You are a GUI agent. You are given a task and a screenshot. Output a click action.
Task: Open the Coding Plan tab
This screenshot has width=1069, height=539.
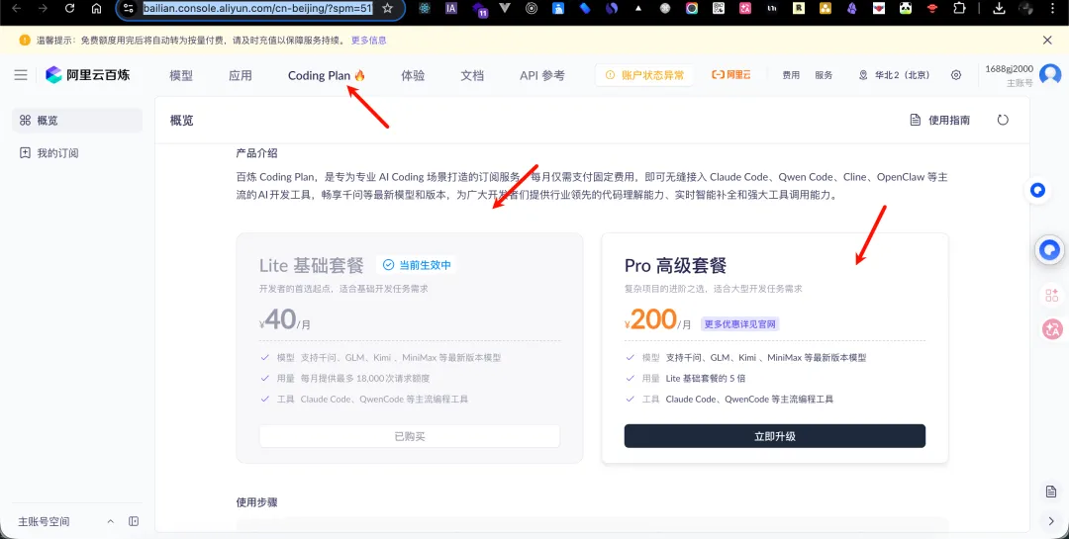(327, 75)
